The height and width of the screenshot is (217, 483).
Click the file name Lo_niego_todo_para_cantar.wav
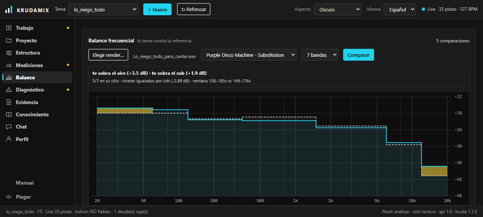165,56
